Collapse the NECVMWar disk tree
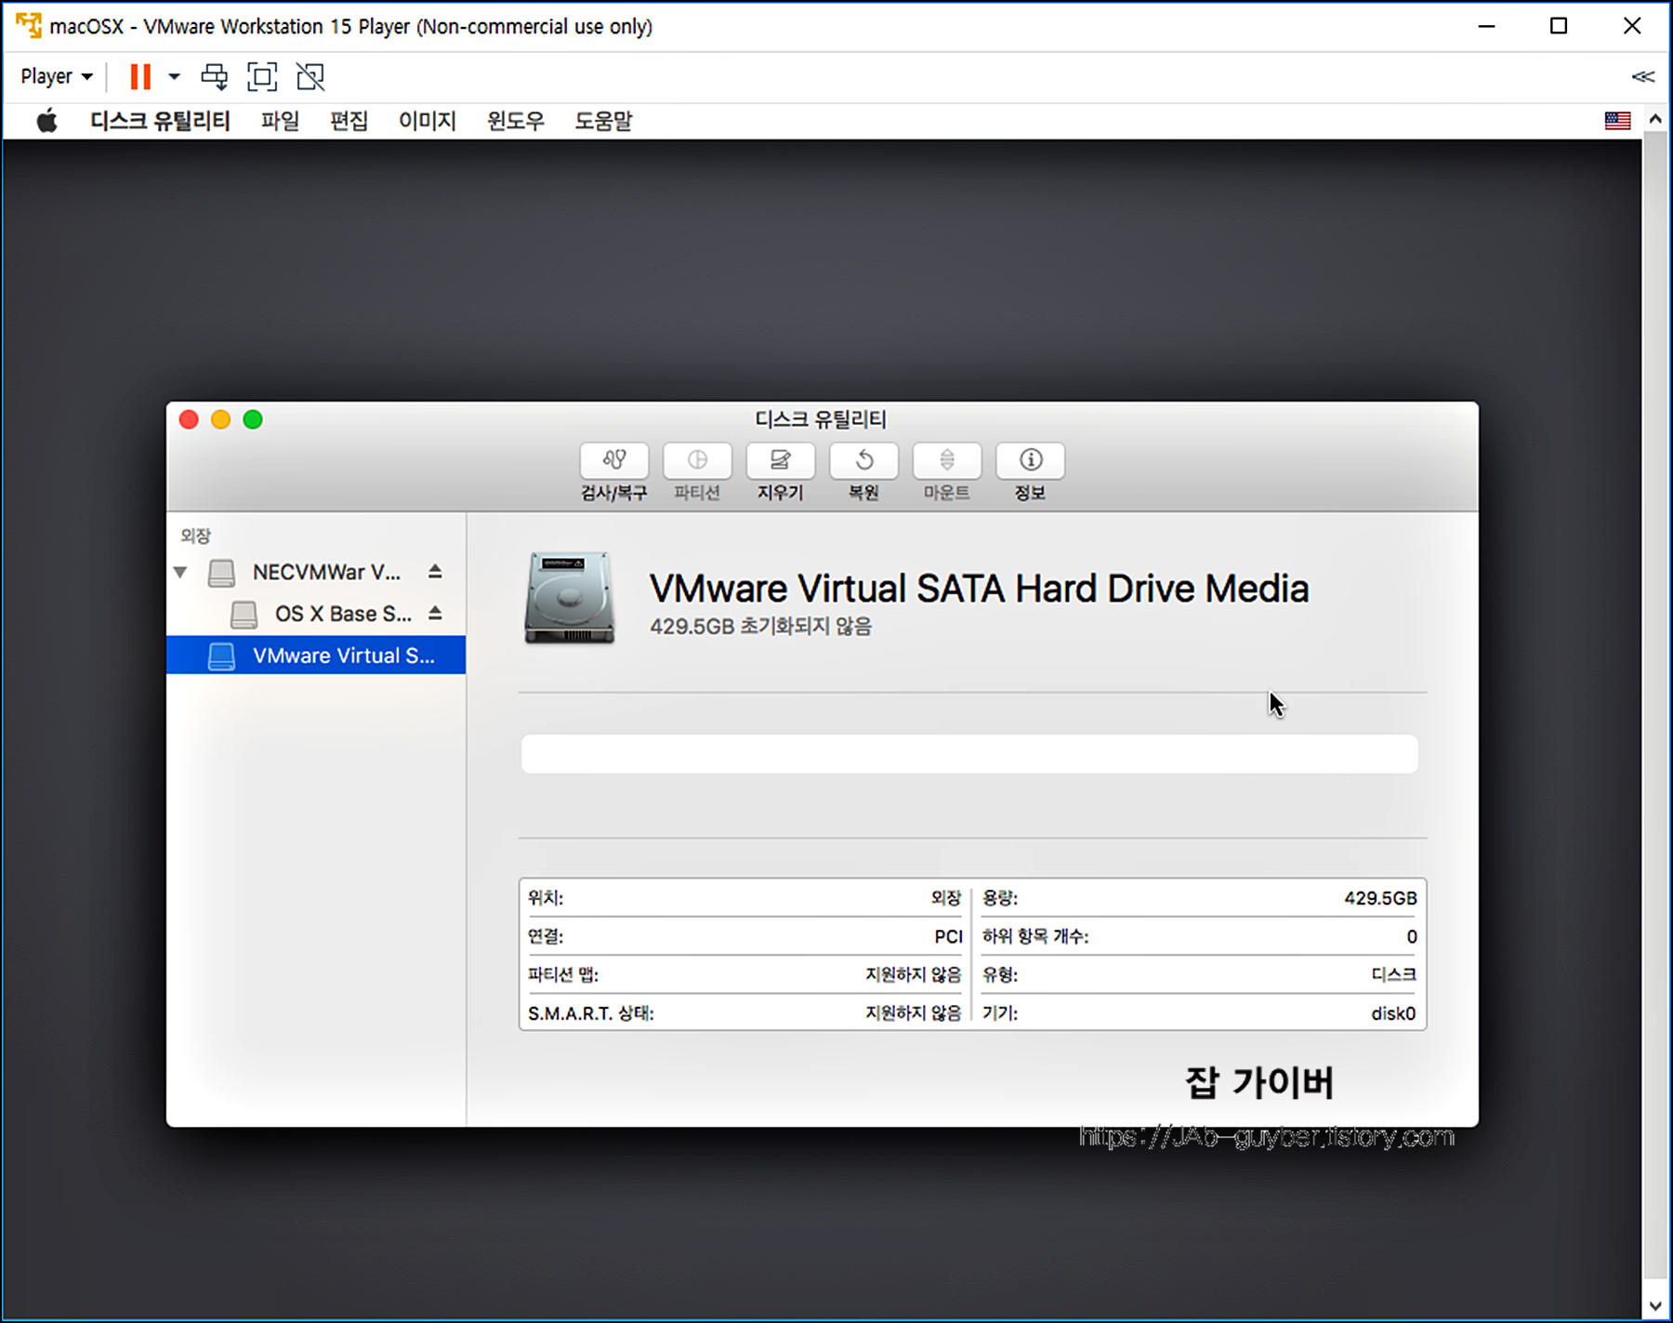The image size is (1673, 1323). coord(180,572)
